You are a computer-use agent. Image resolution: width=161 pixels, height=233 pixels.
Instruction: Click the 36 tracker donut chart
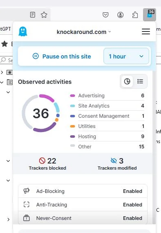41,113
